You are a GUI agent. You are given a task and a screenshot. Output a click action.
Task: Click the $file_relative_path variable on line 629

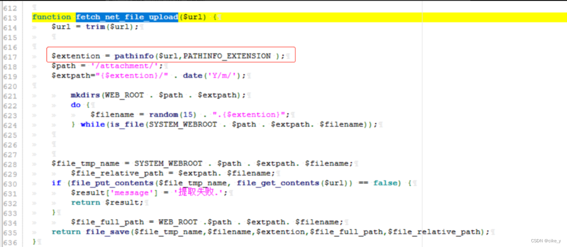tap(117, 173)
